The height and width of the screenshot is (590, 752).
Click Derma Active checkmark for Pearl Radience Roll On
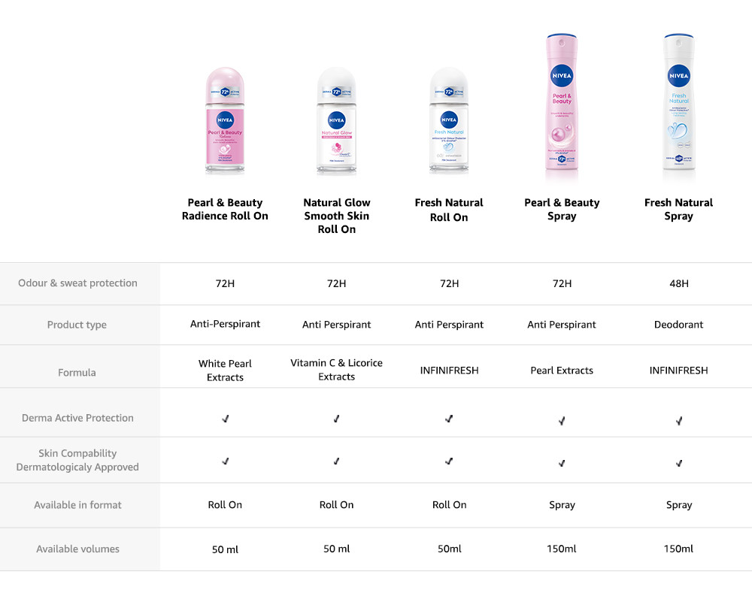[226, 419]
